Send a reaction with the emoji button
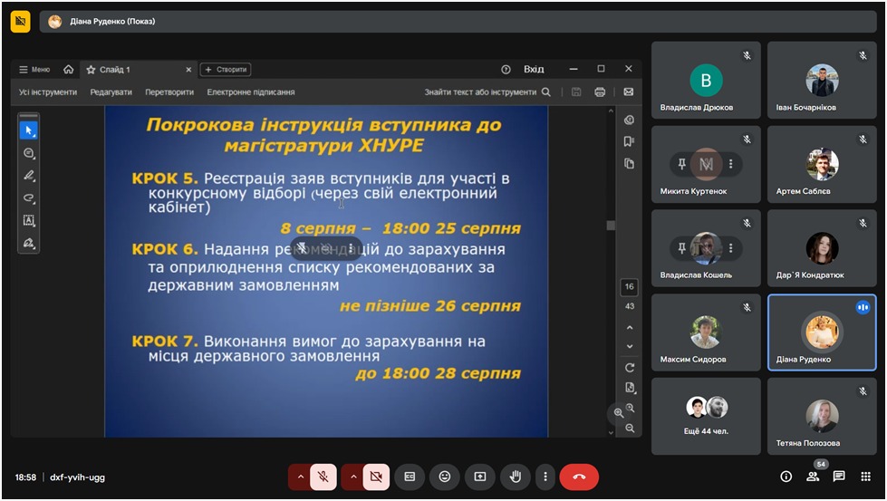 pos(445,477)
